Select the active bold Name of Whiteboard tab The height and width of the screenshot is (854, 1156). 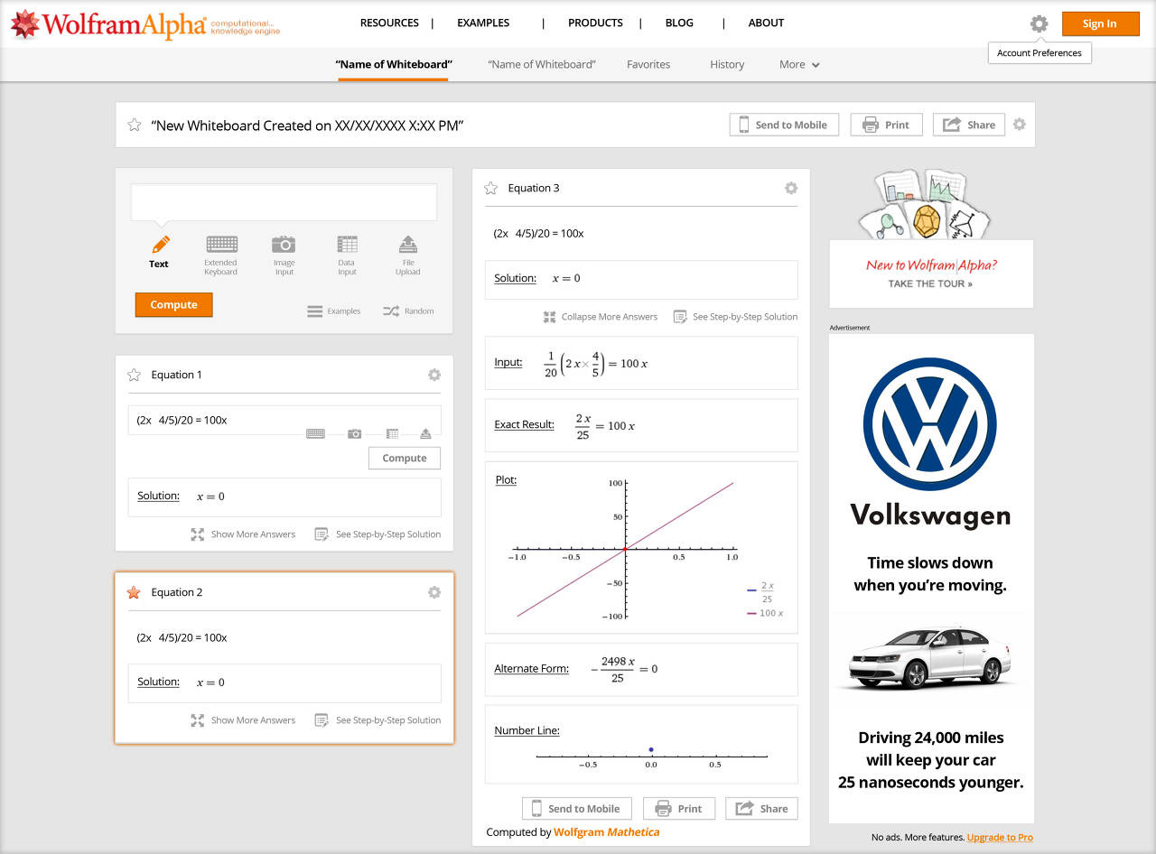click(394, 64)
